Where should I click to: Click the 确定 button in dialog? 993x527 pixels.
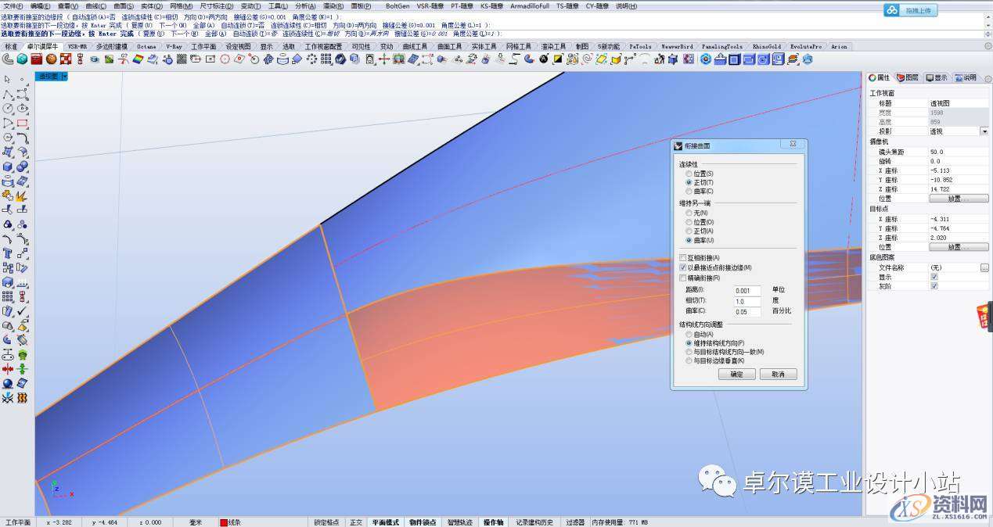(736, 375)
